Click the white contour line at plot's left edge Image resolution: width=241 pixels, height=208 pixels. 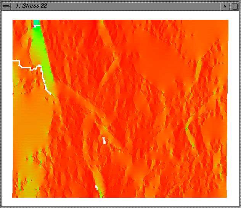click(15, 61)
